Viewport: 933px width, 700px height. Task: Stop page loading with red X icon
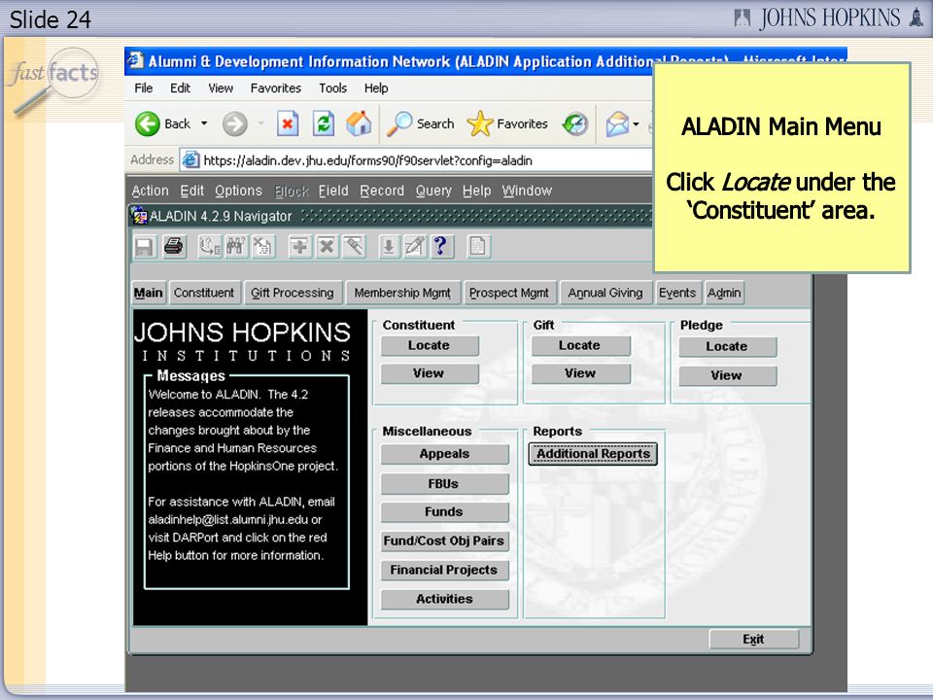[288, 123]
